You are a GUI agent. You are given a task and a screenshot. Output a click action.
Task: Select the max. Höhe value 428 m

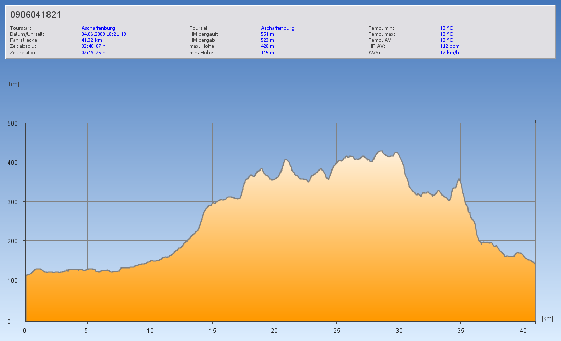(x=267, y=46)
